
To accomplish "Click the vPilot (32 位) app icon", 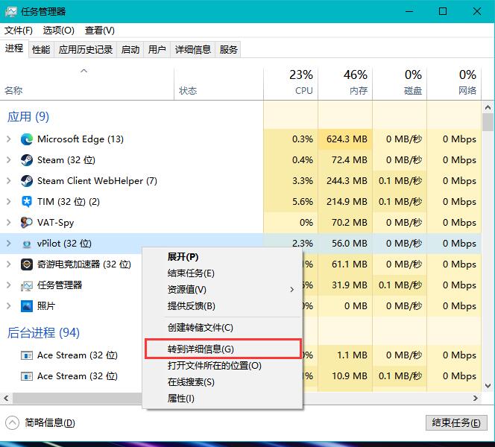I will pos(27,244).
